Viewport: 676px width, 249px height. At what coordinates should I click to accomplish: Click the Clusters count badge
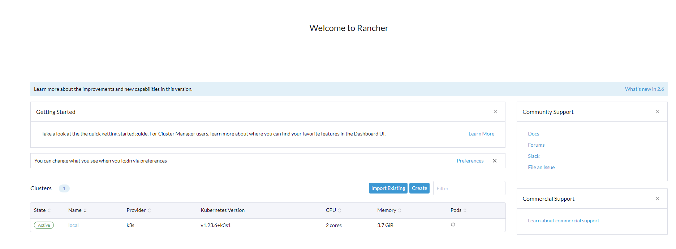click(x=64, y=188)
